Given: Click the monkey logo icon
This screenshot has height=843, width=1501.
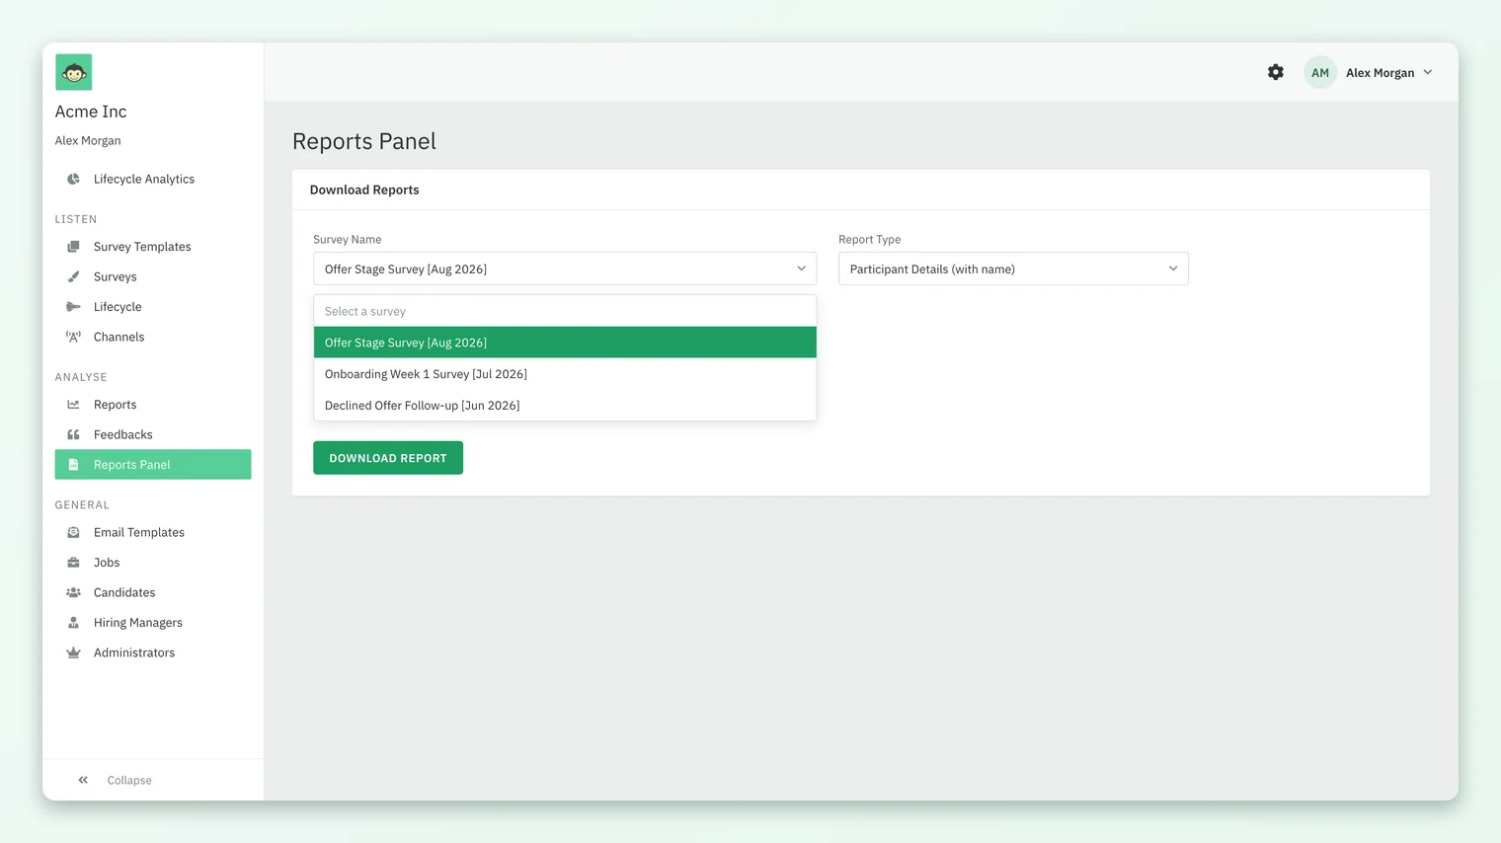Looking at the screenshot, I should pyautogui.click(x=74, y=72).
